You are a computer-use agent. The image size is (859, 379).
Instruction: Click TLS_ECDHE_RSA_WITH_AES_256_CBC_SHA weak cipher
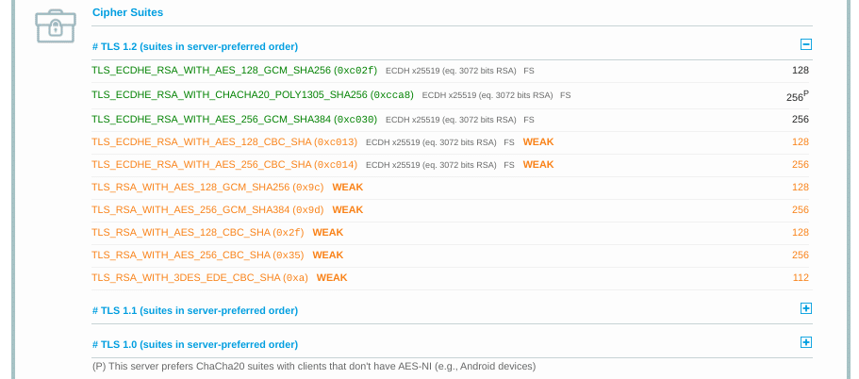223,165
